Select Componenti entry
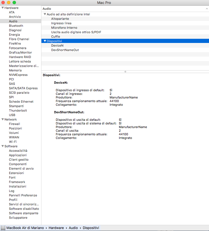This screenshot has height=231, width=209. click(x=18, y=164)
